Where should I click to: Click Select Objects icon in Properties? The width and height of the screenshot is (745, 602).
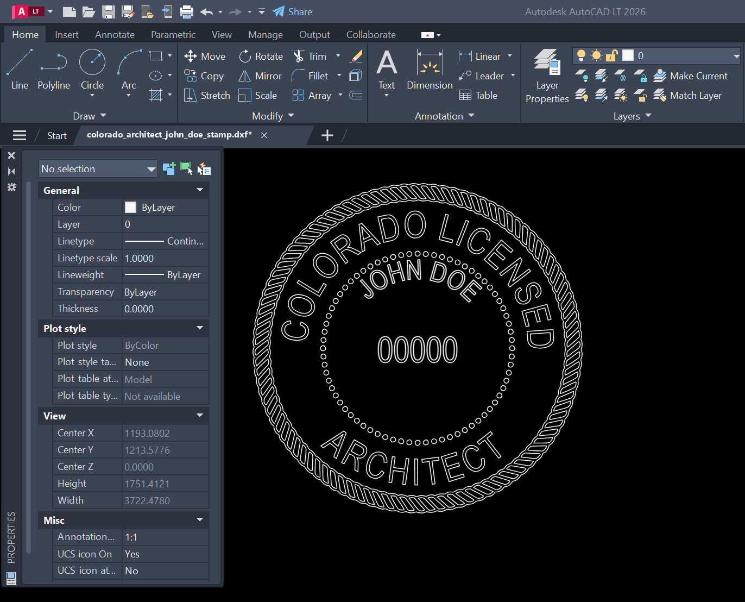pyautogui.click(x=186, y=168)
